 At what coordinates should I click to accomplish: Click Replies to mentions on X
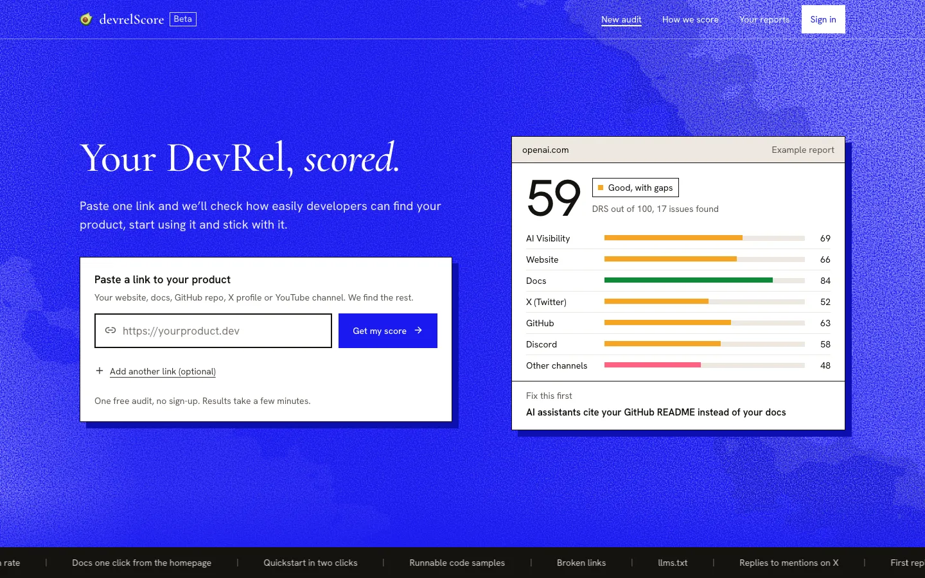(x=789, y=563)
